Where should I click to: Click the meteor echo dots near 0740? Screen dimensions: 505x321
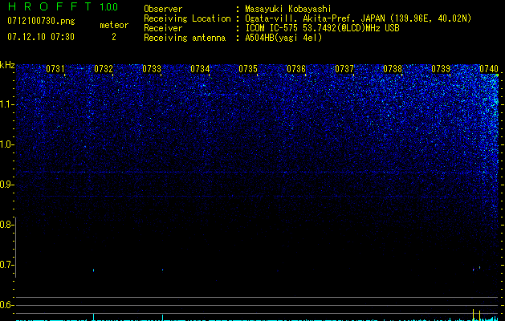[477, 268]
